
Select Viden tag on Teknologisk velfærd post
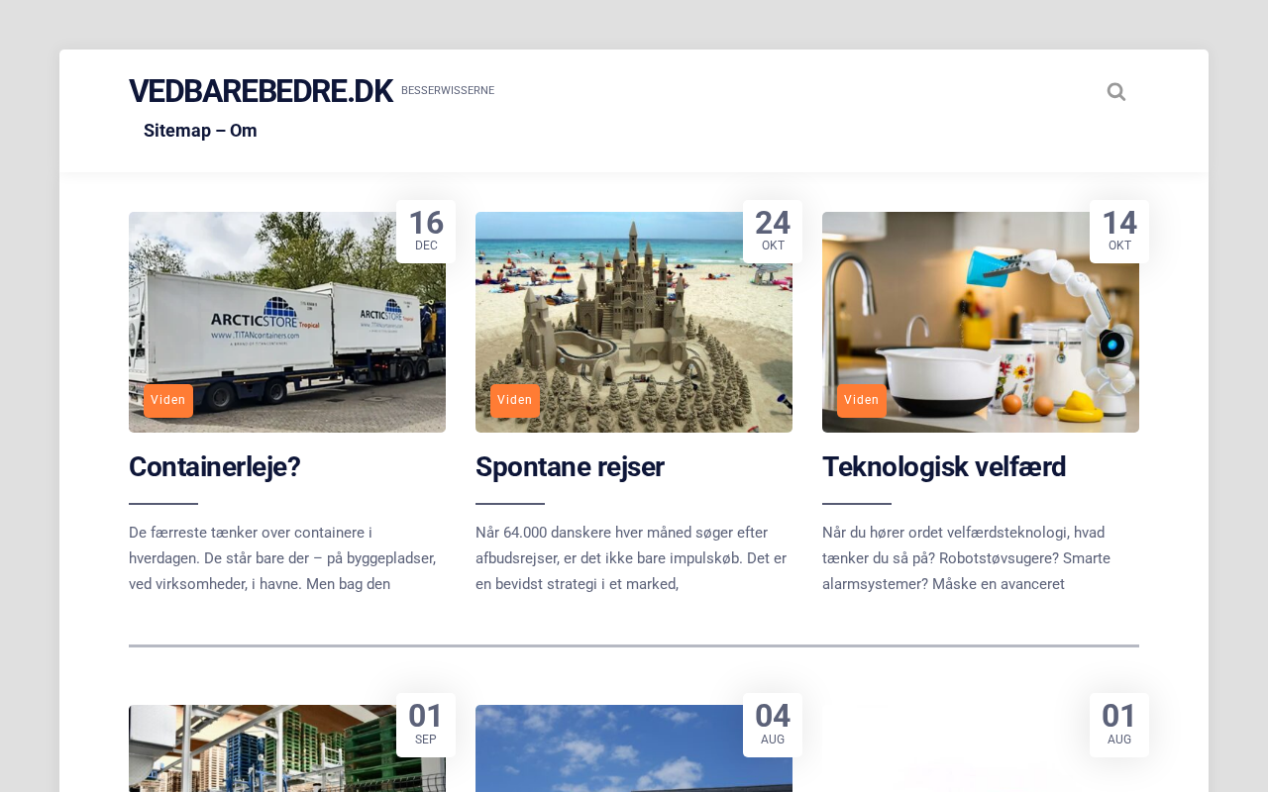[x=862, y=400]
